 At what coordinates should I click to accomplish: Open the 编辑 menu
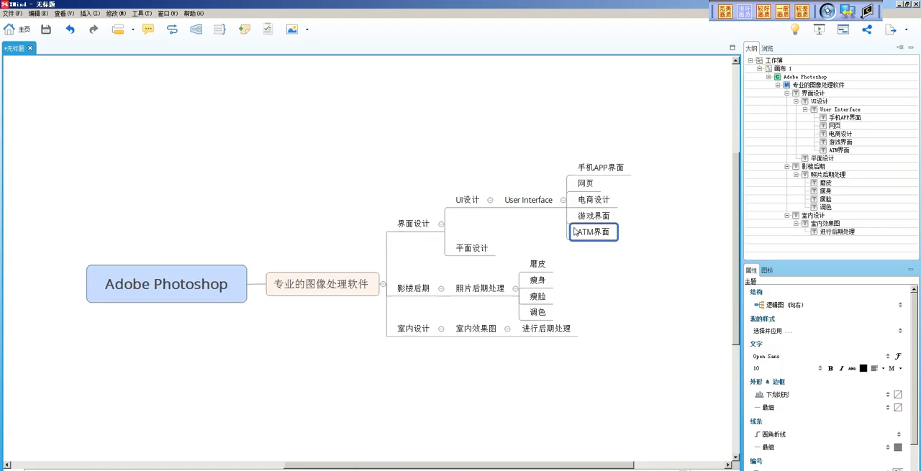pyautogui.click(x=38, y=14)
